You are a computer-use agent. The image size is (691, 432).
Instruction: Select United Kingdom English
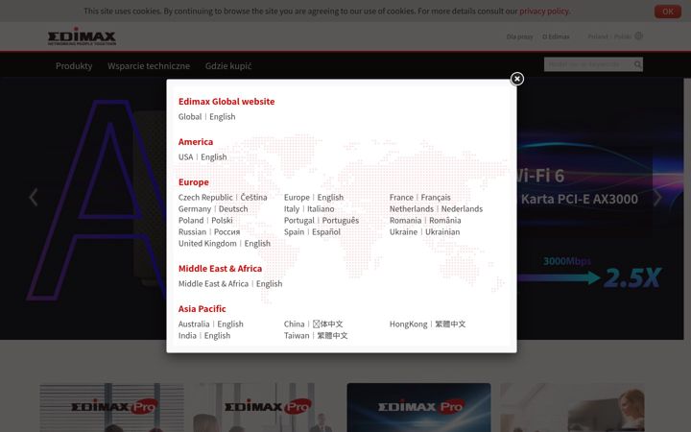pos(225,243)
